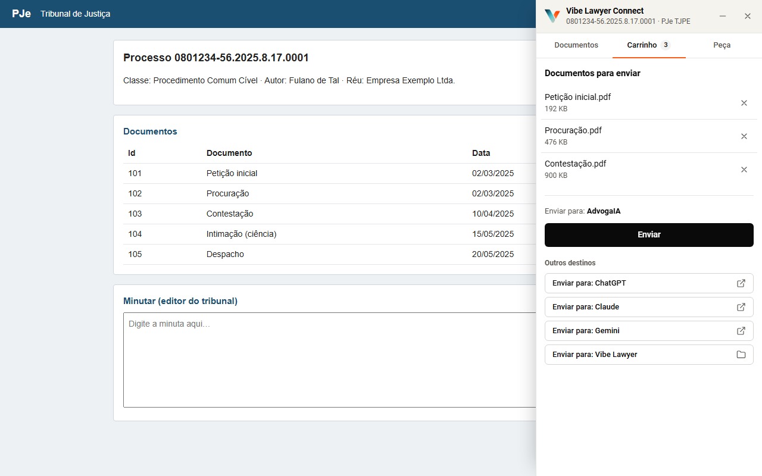Viewport: 762px width, 476px height.
Task: Click the black Enviar button
Action: tap(649, 235)
